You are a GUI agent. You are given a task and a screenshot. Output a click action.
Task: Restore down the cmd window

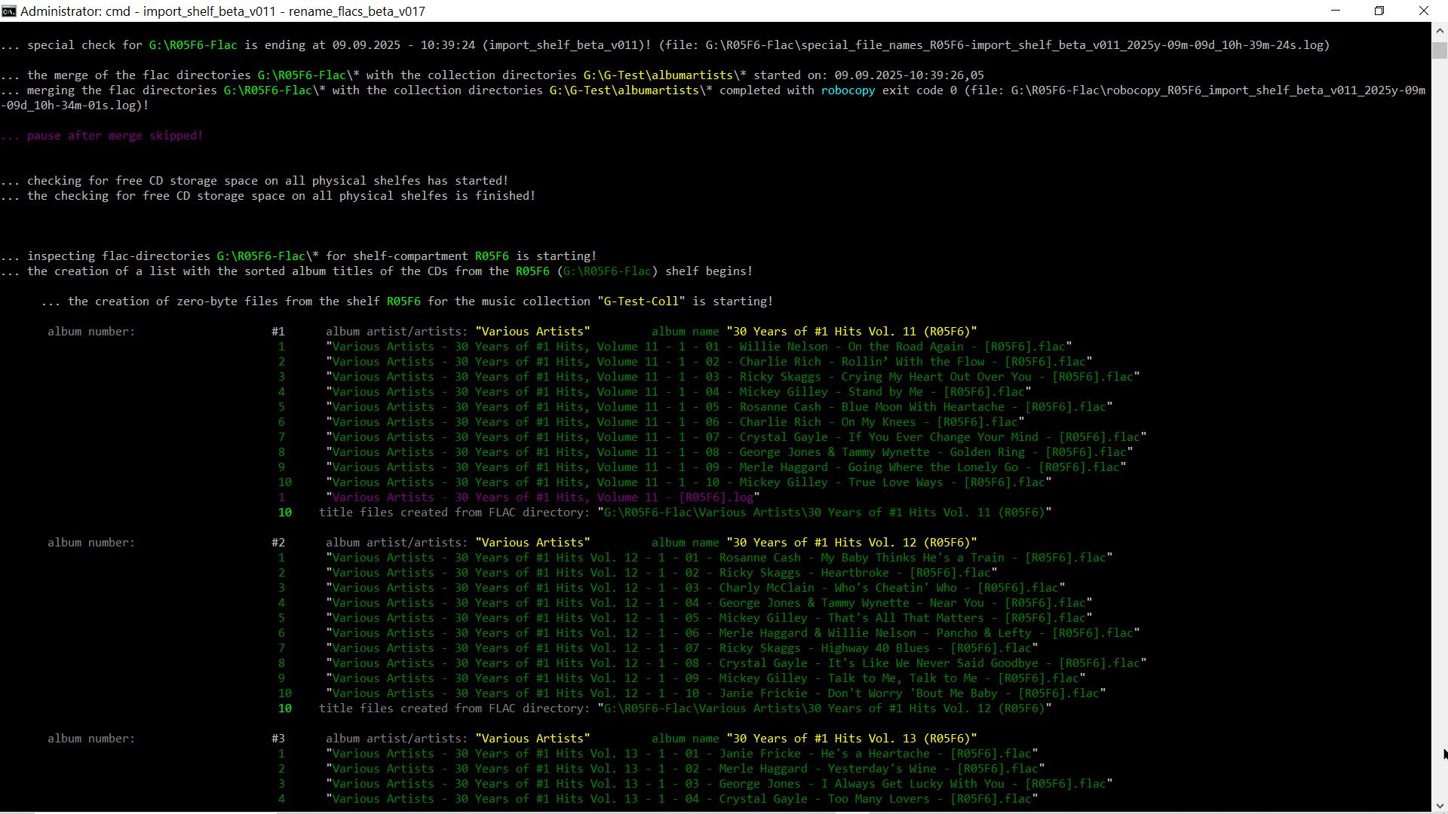(x=1379, y=11)
